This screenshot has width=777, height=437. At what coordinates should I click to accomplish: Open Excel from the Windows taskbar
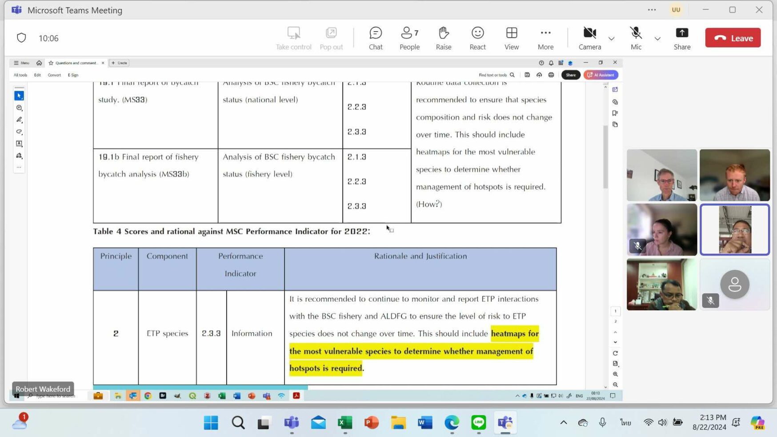345,422
